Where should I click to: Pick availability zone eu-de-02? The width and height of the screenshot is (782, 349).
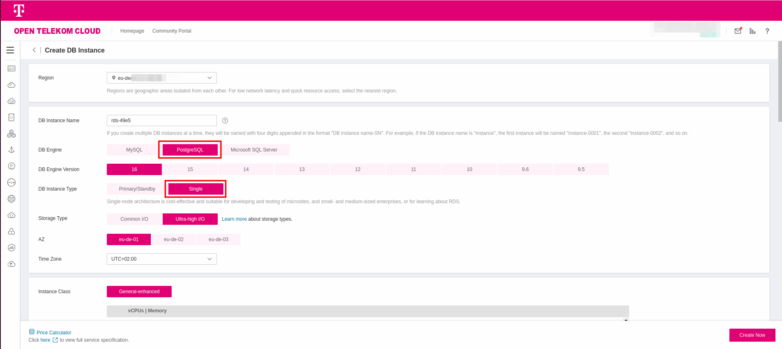click(174, 239)
